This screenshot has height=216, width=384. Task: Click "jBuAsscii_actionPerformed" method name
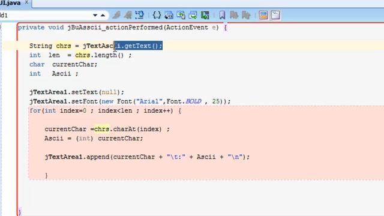coord(115,28)
